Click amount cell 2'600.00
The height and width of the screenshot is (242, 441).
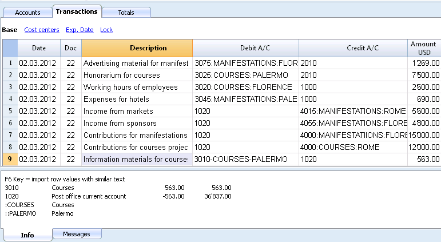(x=424, y=87)
